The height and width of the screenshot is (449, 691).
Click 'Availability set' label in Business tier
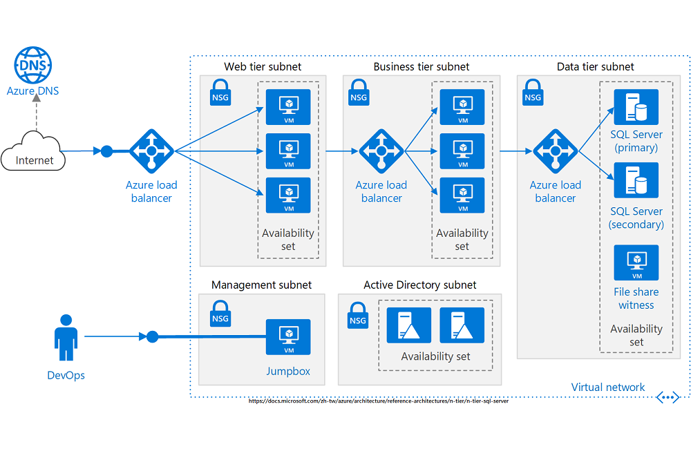coord(462,239)
